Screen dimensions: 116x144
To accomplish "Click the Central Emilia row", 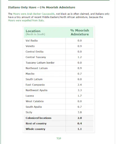I will pos(59,52).
